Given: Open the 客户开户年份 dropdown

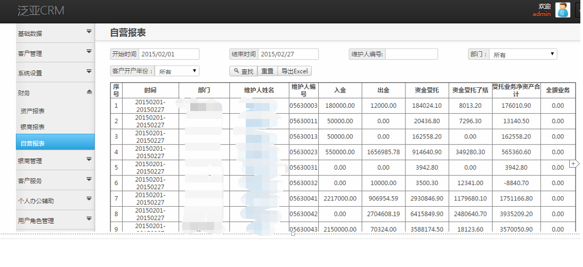Looking at the screenshot, I should pos(177,71).
